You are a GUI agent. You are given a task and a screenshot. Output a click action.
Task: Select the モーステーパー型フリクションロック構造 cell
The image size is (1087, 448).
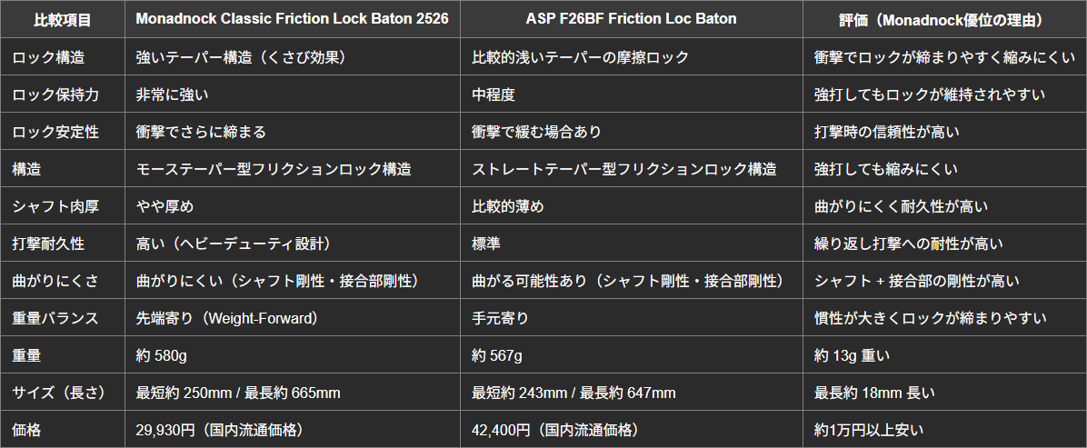click(x=273, y=169)
